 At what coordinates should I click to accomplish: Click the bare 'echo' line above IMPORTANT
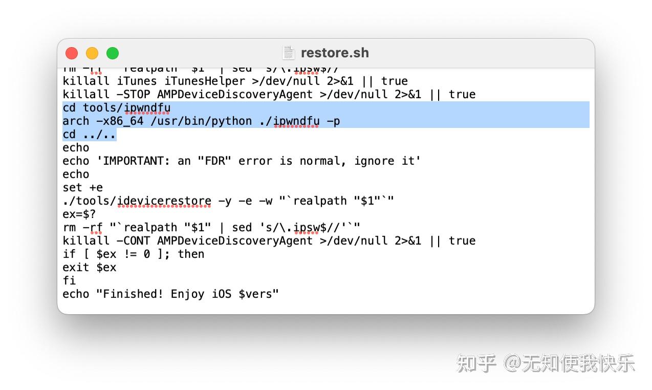coord(76,147)
